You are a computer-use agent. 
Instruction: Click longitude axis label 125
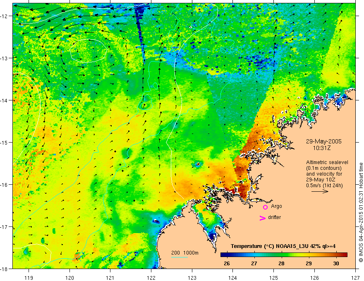(x=273, y=278)
